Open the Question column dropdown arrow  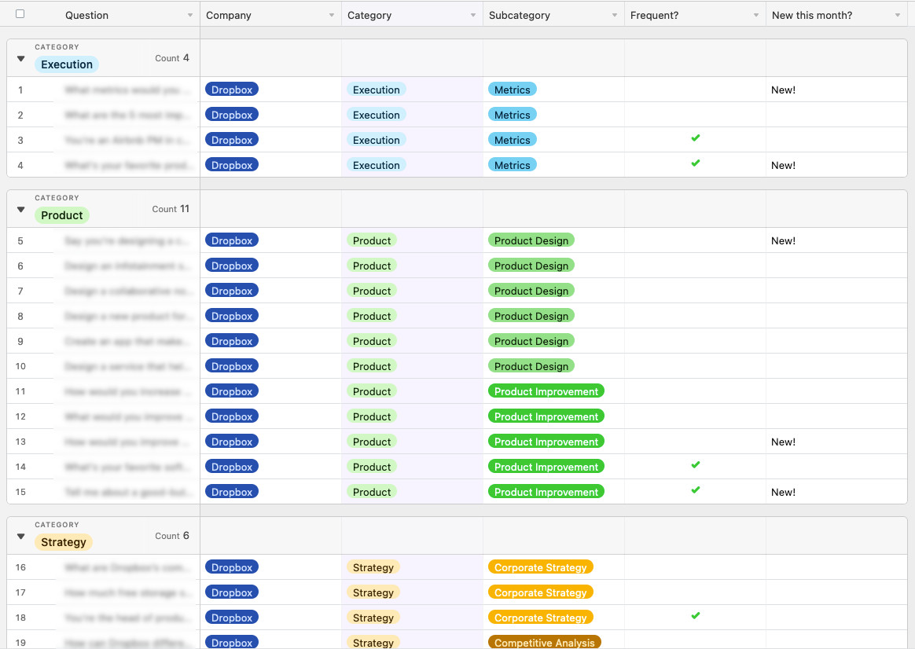pyautogui.click(x=190, y=16)
